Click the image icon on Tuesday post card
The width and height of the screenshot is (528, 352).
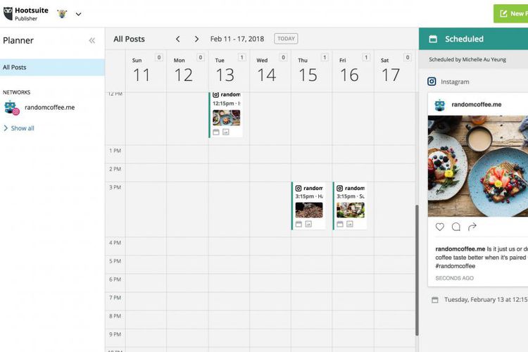tap(225, 132)
